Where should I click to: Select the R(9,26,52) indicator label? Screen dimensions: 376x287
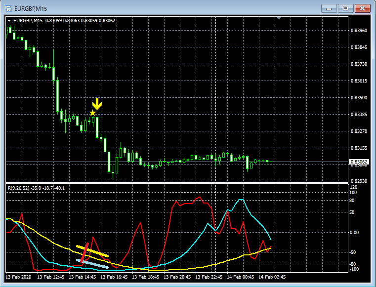tap(36, 188)
